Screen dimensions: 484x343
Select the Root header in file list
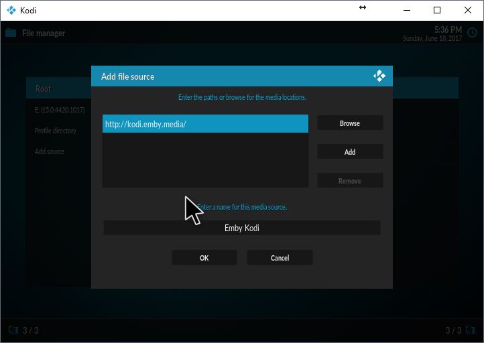pos(58,88)
